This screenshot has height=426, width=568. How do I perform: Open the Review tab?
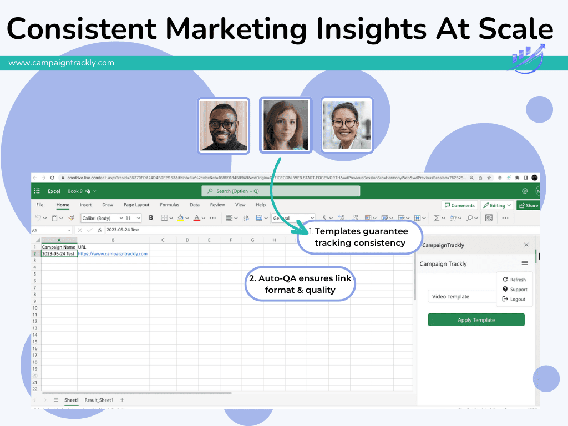(x=217, y=205)
